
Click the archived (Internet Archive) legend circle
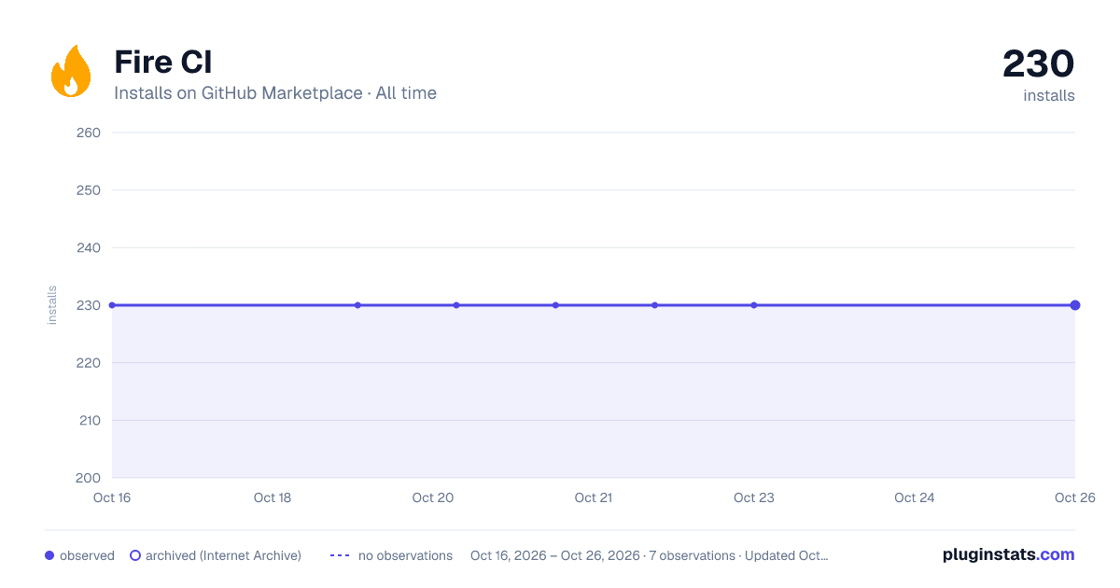pos(135,555)
